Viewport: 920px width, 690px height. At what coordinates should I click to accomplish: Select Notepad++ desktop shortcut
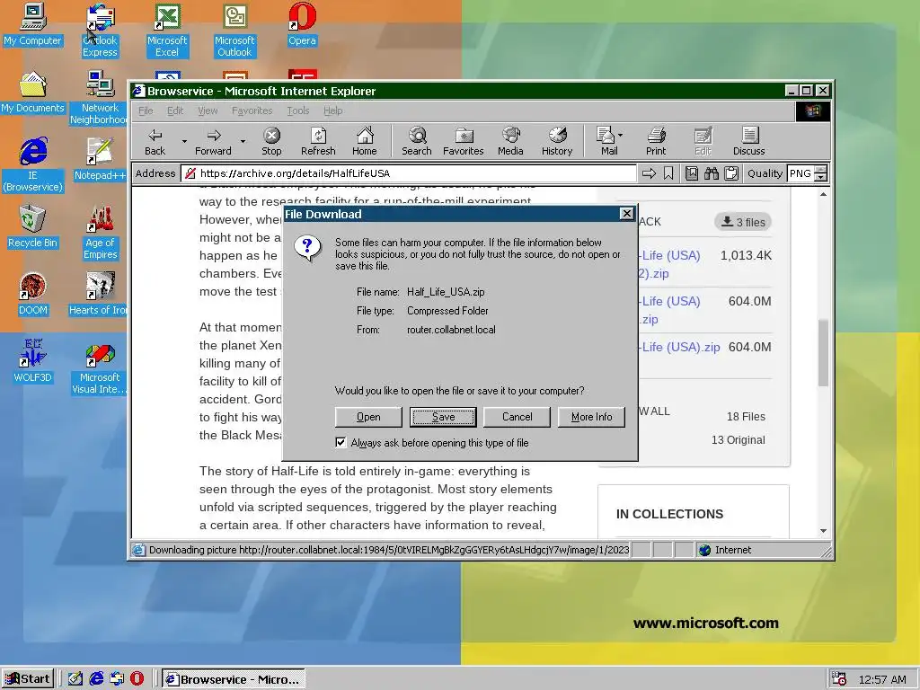click(x=100, y=160)
